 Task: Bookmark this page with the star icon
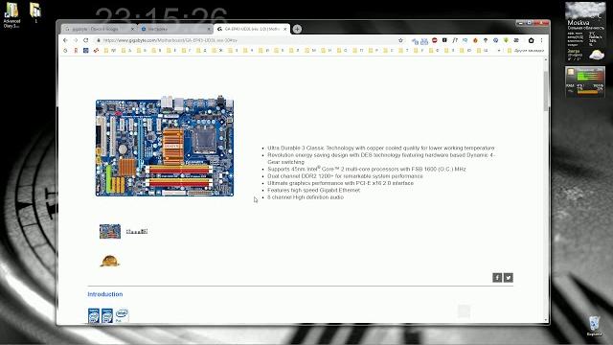click(x=400, y=40)
